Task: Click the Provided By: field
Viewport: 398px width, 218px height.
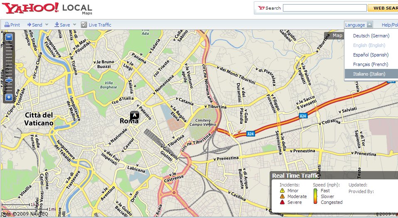Action: tap(361, 191)
